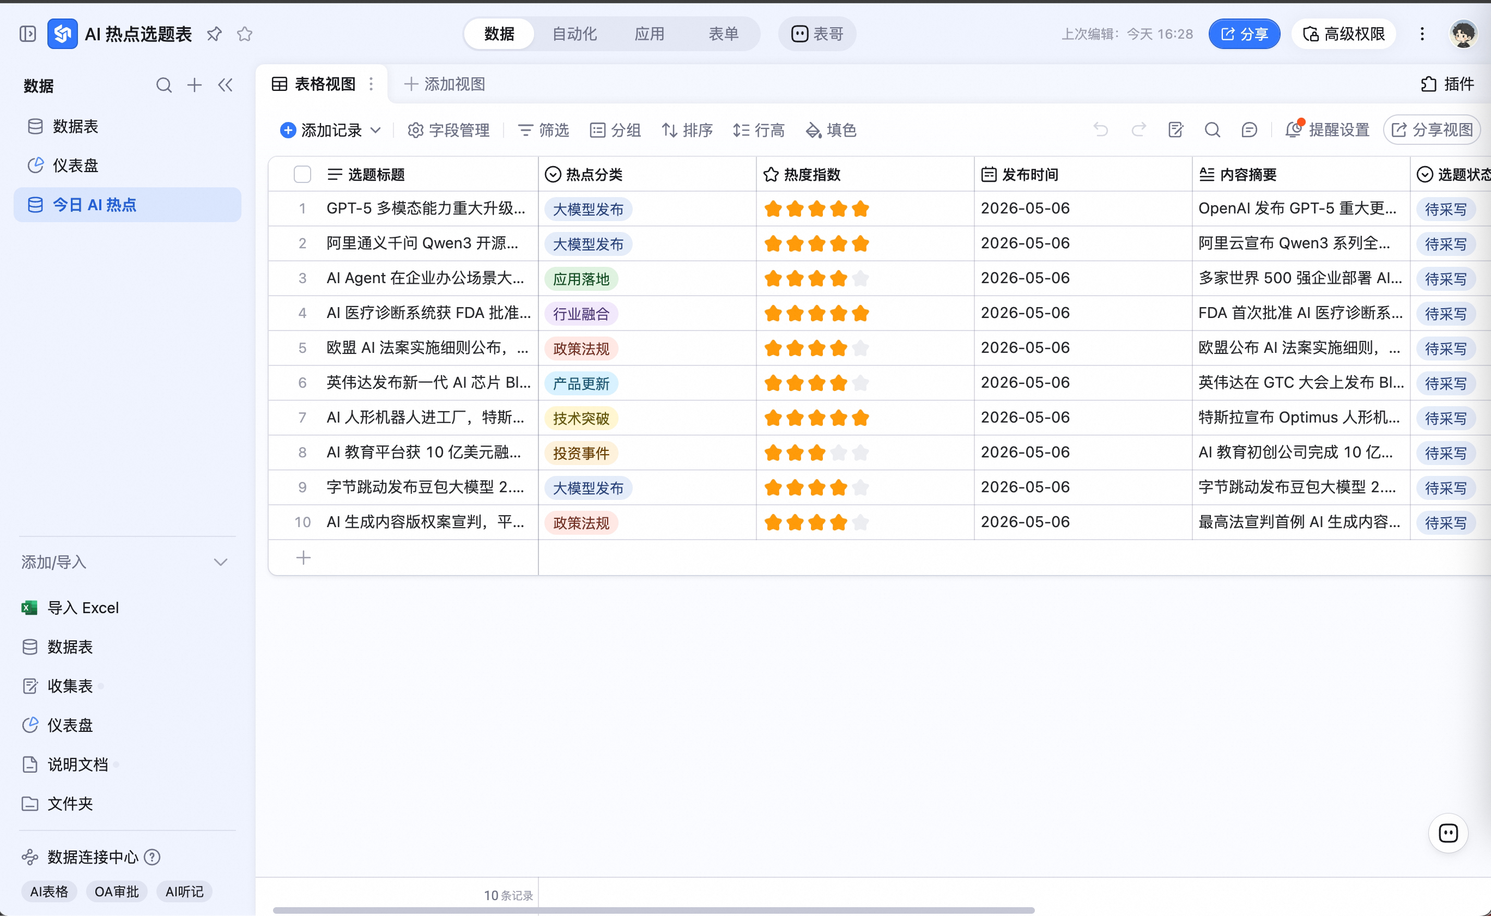The width and height of the screenshot is (1491, 917).
Task: Open the 表哥 assistant button
Action: pos(817,34)
